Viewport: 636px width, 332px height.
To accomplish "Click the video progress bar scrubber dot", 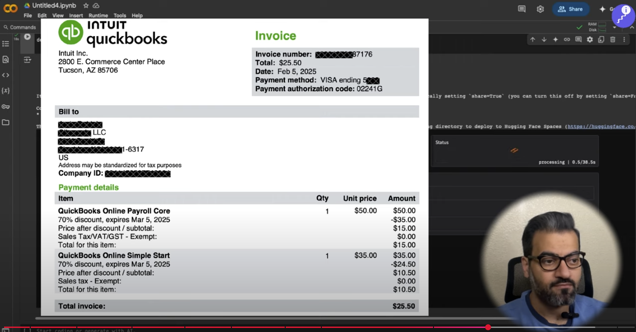I will [488, 327].
